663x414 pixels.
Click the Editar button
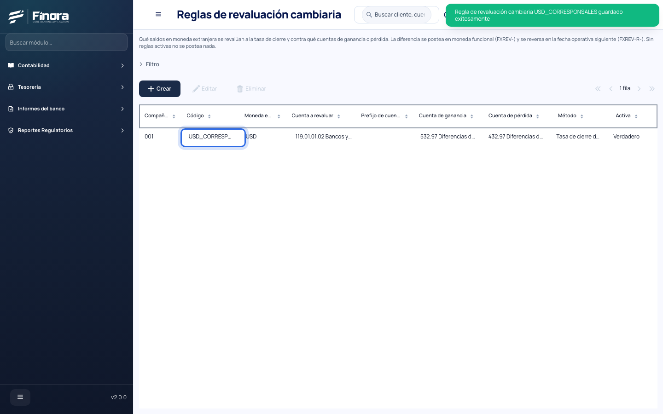(205, 89)
